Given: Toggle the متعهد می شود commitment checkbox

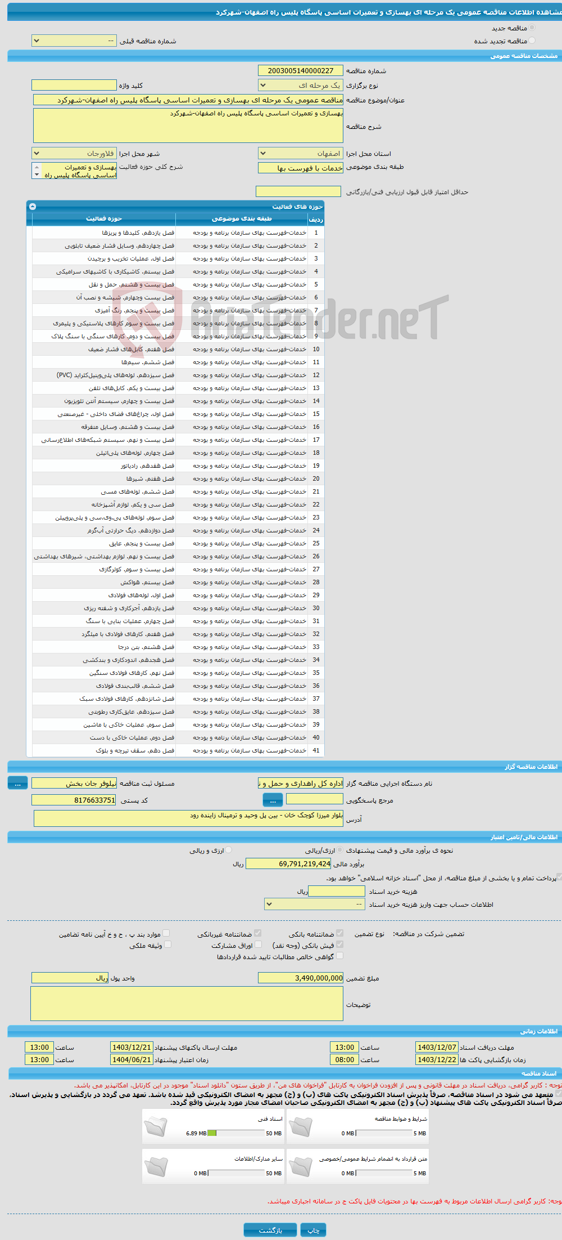Looking at the screenshot, I should click(x=558, y=1093).
